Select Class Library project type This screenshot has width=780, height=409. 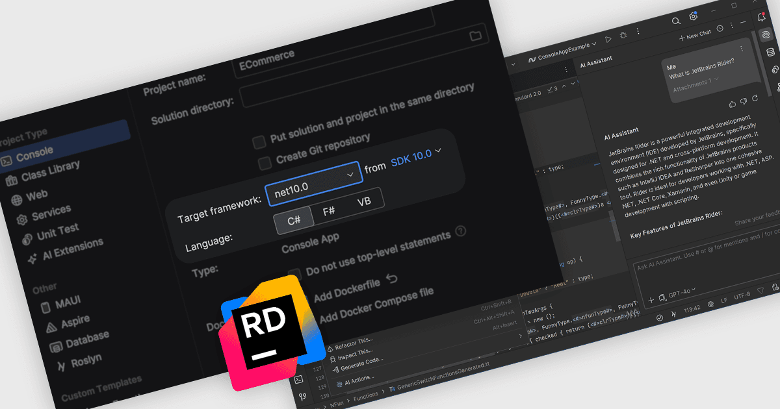tap(43, 171)
